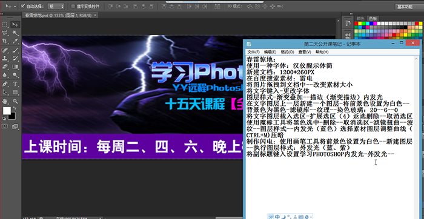Click the foreground white color swatch
The height and width of the screenshot is (219, 424).
coord(7,111)
